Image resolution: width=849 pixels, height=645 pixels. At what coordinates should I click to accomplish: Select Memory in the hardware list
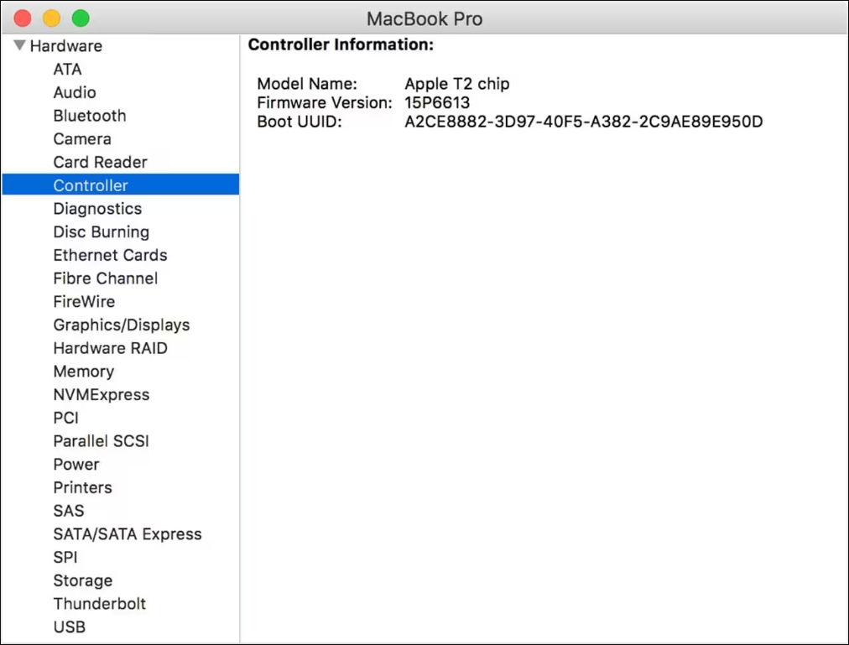coord(84,372)
